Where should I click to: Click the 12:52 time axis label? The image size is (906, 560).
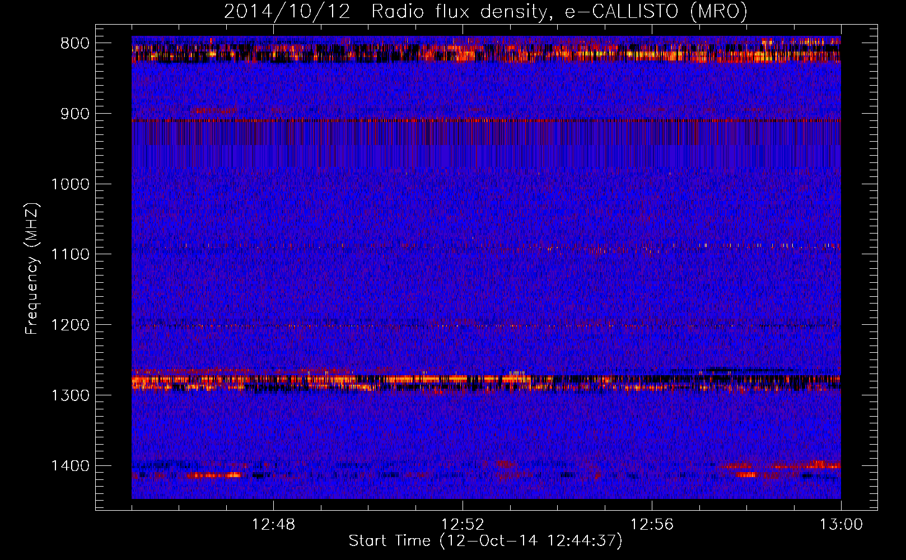(463, 525)
